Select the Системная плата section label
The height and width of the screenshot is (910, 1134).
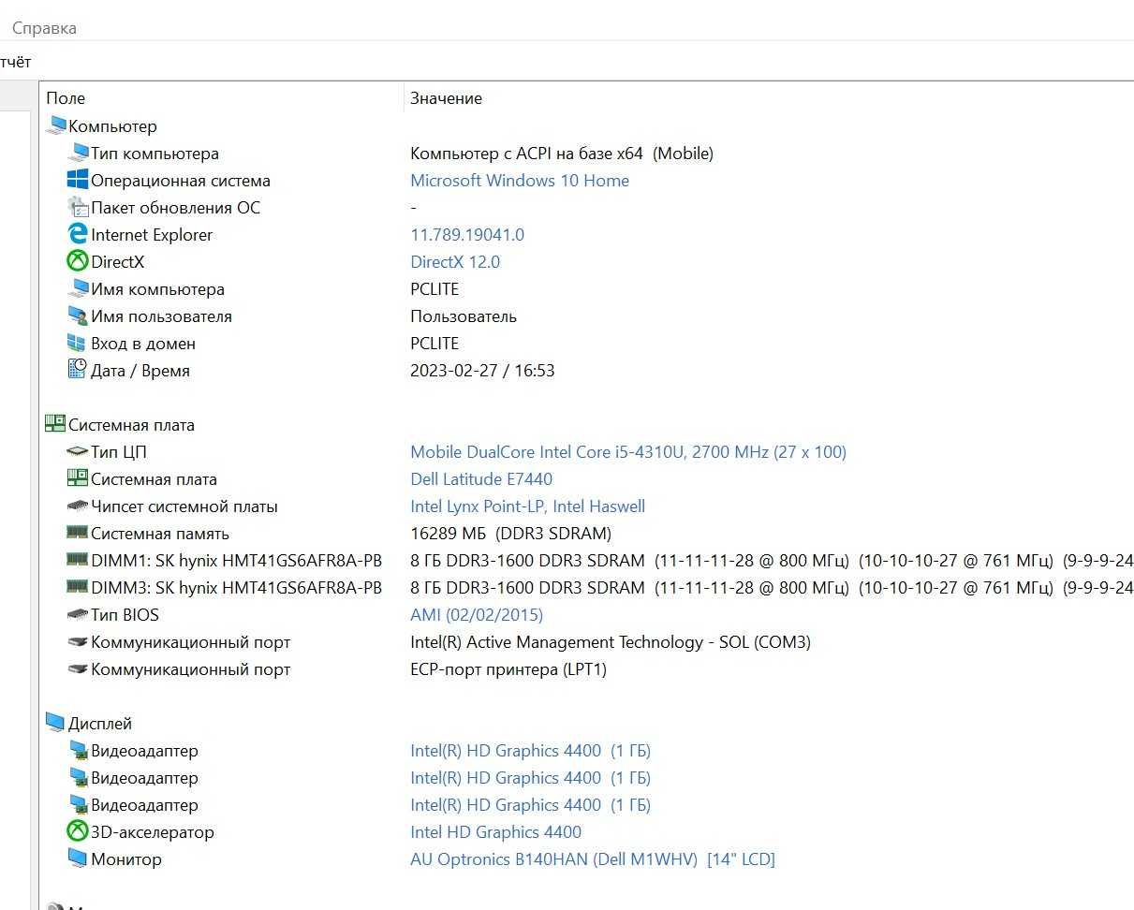[x=131, y=425]
